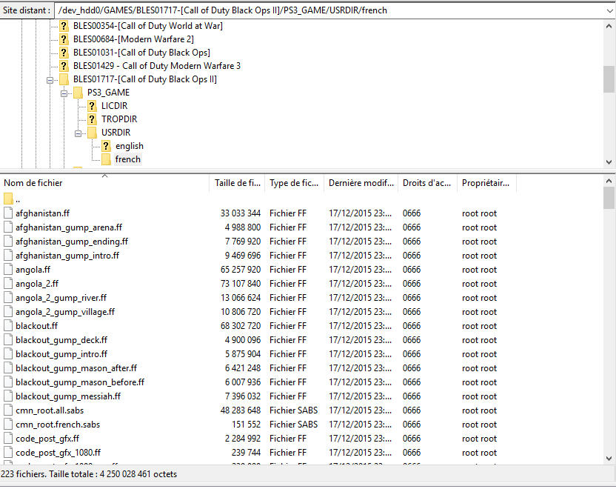
Task: Sort by Propriétaire column header
Action: coord(486,183)
